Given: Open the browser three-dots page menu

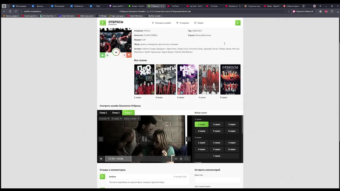Looking at the screenshot, I should coord(285,11).
